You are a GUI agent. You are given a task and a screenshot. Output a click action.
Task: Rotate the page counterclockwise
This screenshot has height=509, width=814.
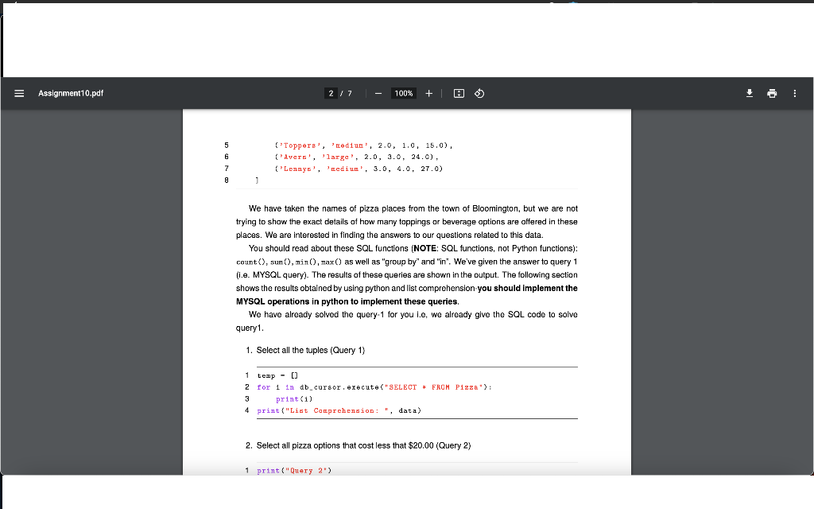click(479, 93)
